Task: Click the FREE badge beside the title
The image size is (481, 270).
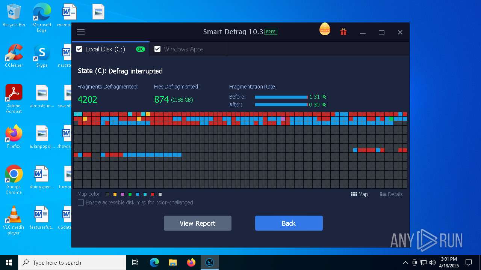Action: (x=271, y=32)
